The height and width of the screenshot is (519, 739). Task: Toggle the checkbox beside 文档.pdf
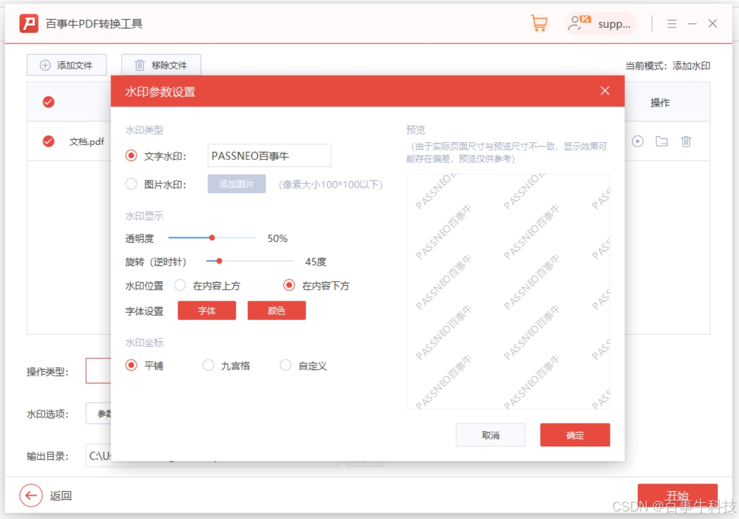tap(49, 141)
